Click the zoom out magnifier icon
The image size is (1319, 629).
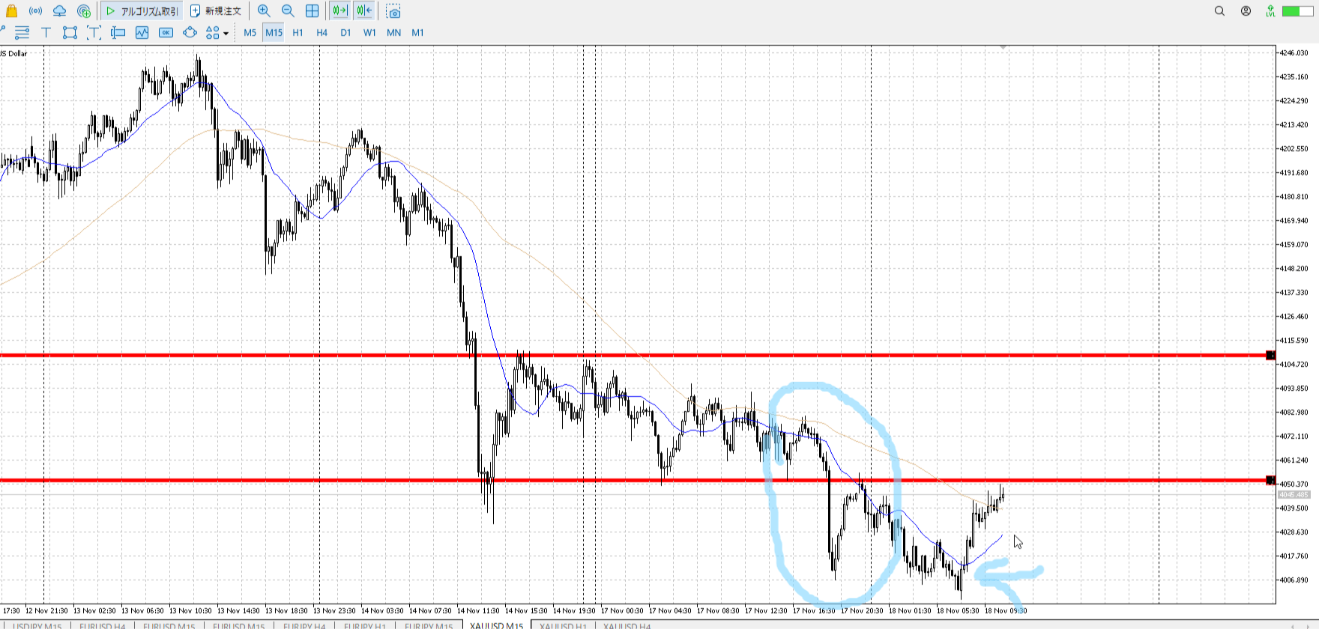[x=288, y=11]
